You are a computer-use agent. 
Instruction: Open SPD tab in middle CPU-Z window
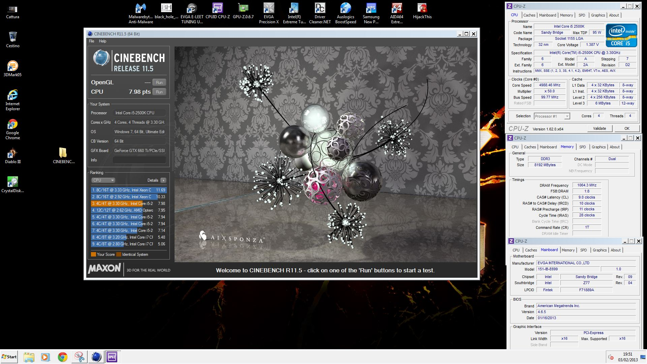tap(583, 147)
